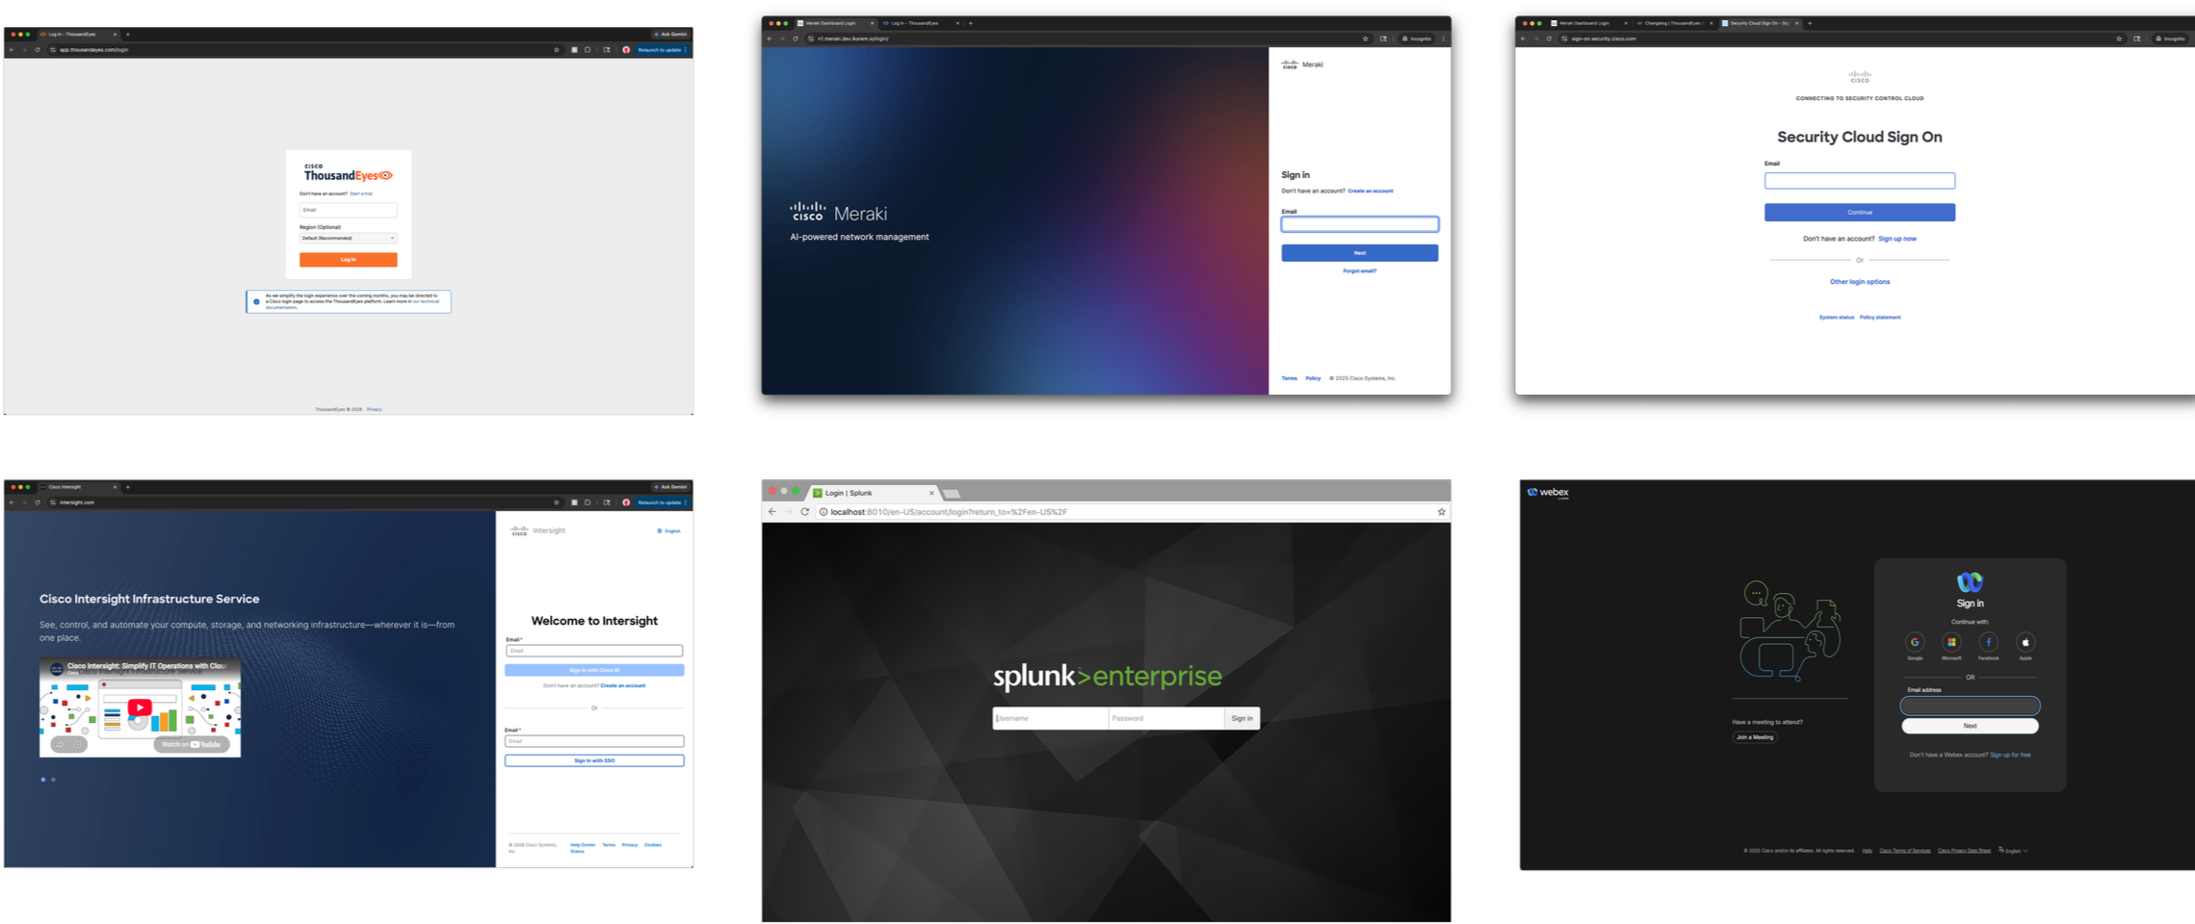Select the Cisco Intersight browser tab

pyautogui.click(x=79, y=486)
